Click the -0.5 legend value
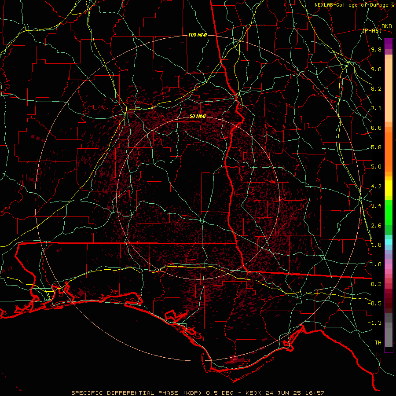The height and width of the screenshot is (396, 396). [x=374, y=304]
